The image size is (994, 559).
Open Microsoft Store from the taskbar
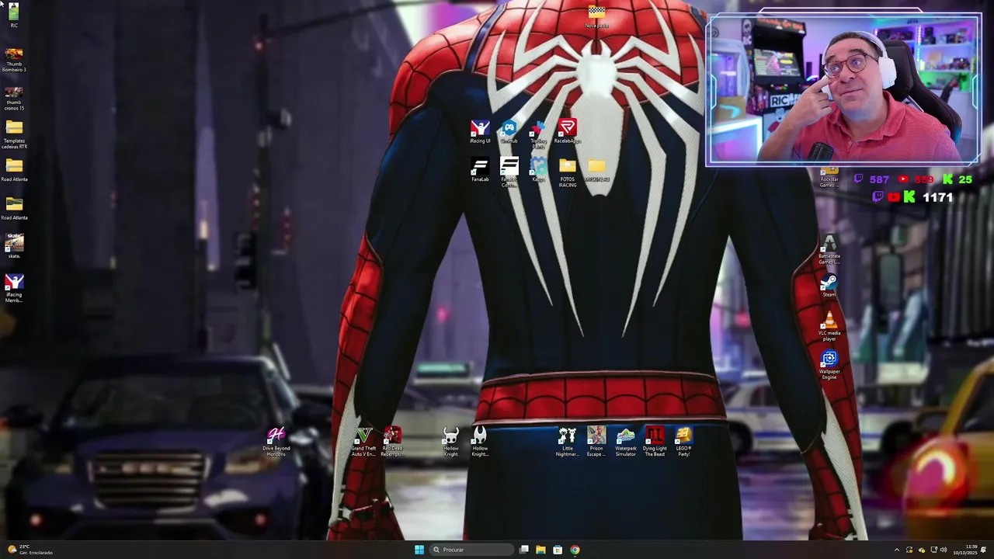[558, 550]
